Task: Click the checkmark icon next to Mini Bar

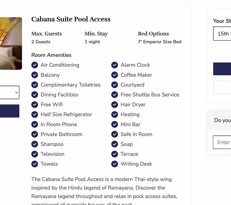Action: (114, 124)
